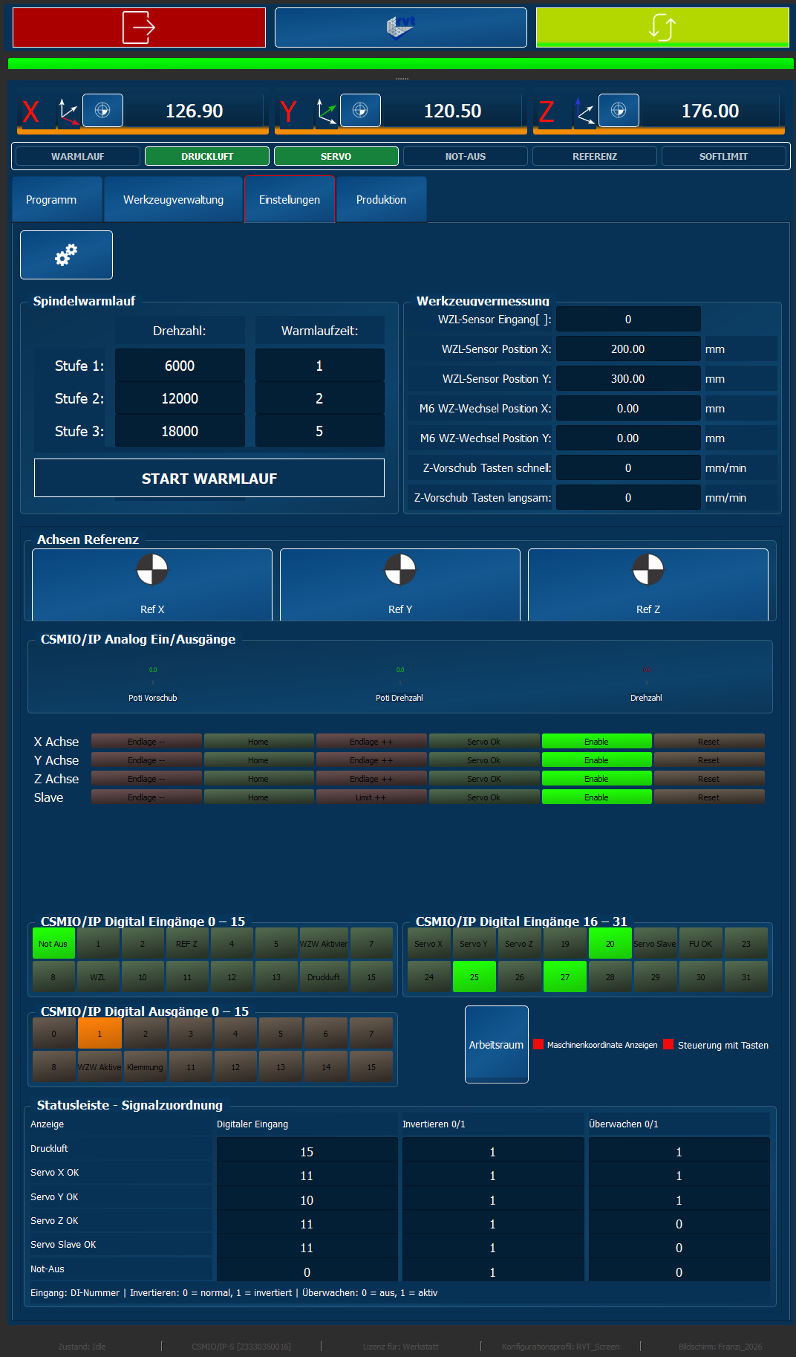Viewport: 796px width, 1357px height.
Task: Click the Y axis coordinate system icon
Action: point(326,111)
